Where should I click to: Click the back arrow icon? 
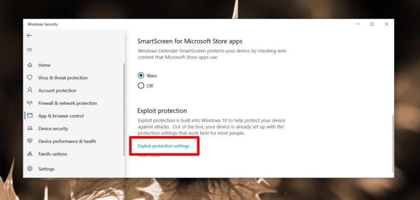tap(30, 36)
